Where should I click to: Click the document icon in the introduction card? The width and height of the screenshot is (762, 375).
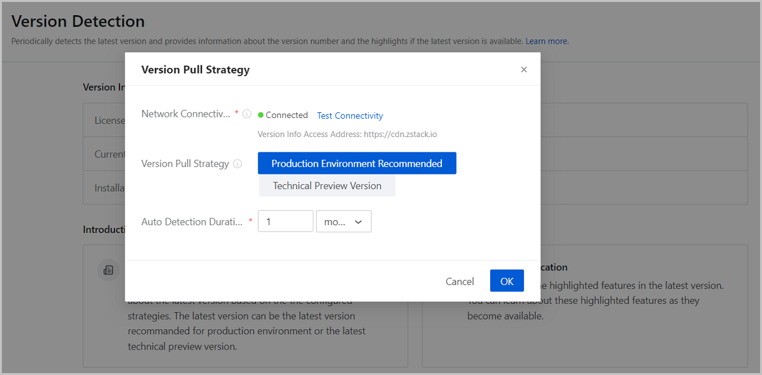coord(109,270)
